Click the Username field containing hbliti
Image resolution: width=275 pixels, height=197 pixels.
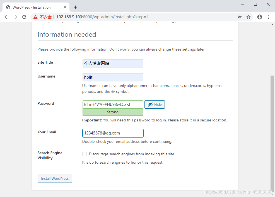click(x=113, y=77)
